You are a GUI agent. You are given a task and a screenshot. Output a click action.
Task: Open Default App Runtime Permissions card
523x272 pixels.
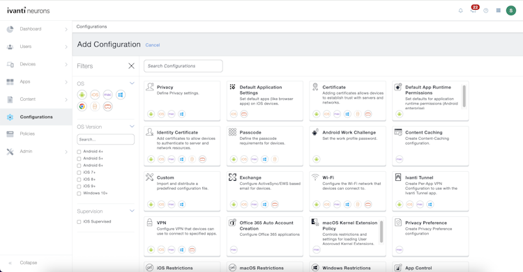click(430, 101)
